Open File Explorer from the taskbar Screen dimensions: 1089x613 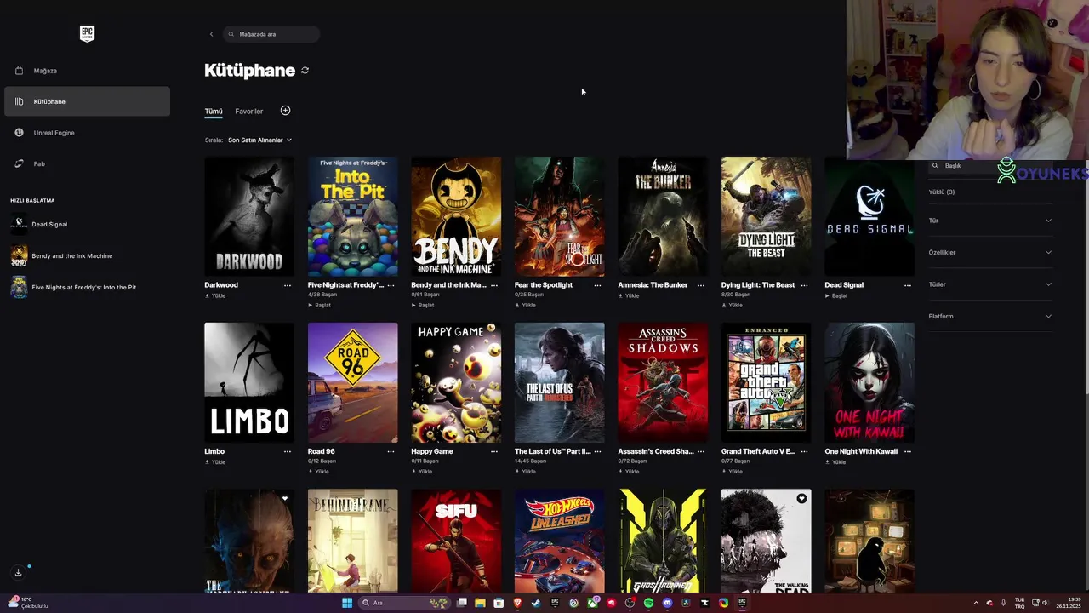tap(481, 603)
